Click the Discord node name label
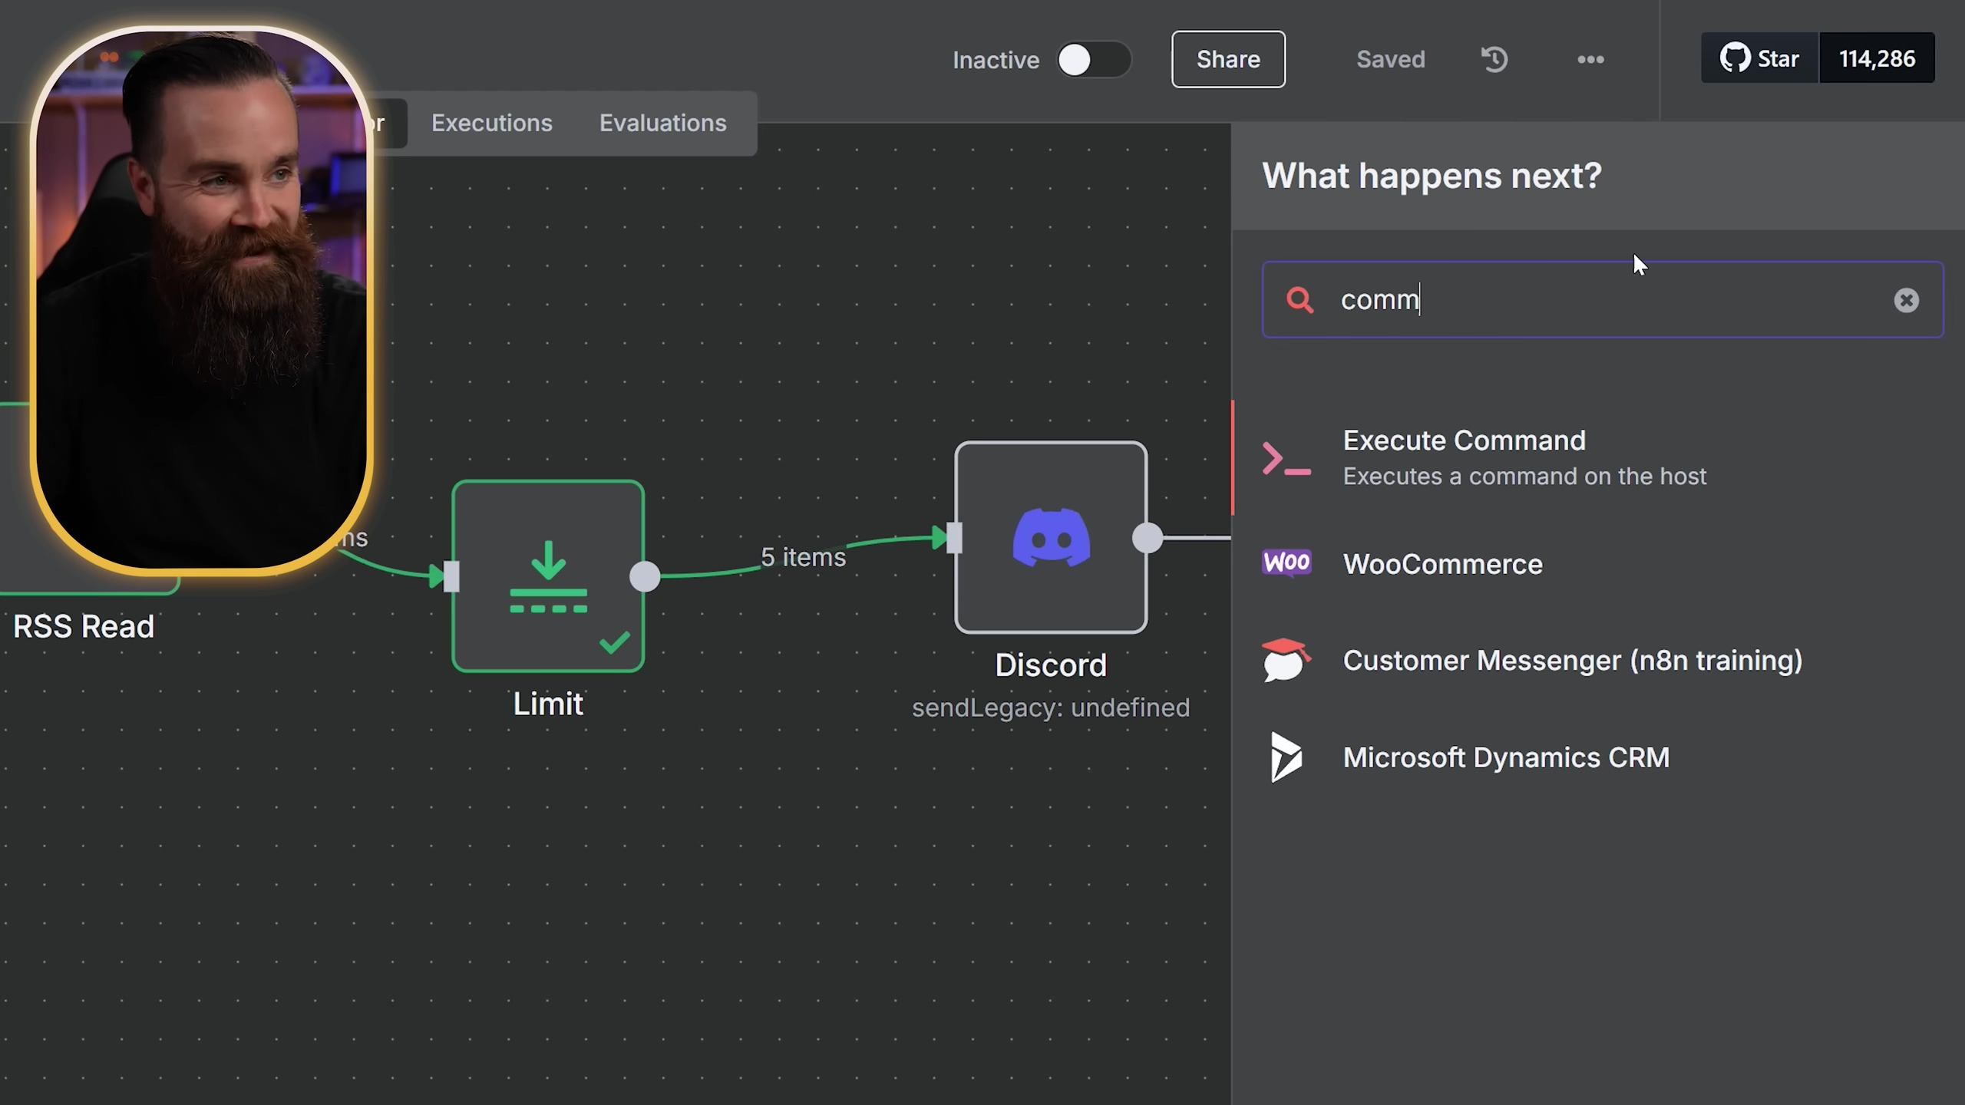The width and height of the screenshot is (1965, 1105). click(1051, 665)
